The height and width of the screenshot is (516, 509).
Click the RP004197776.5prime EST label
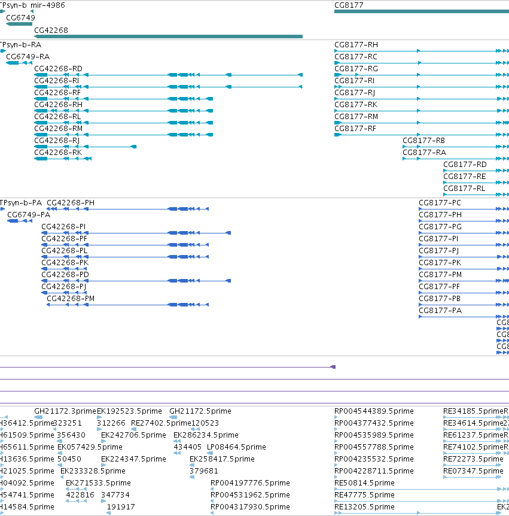pos(250,482)
